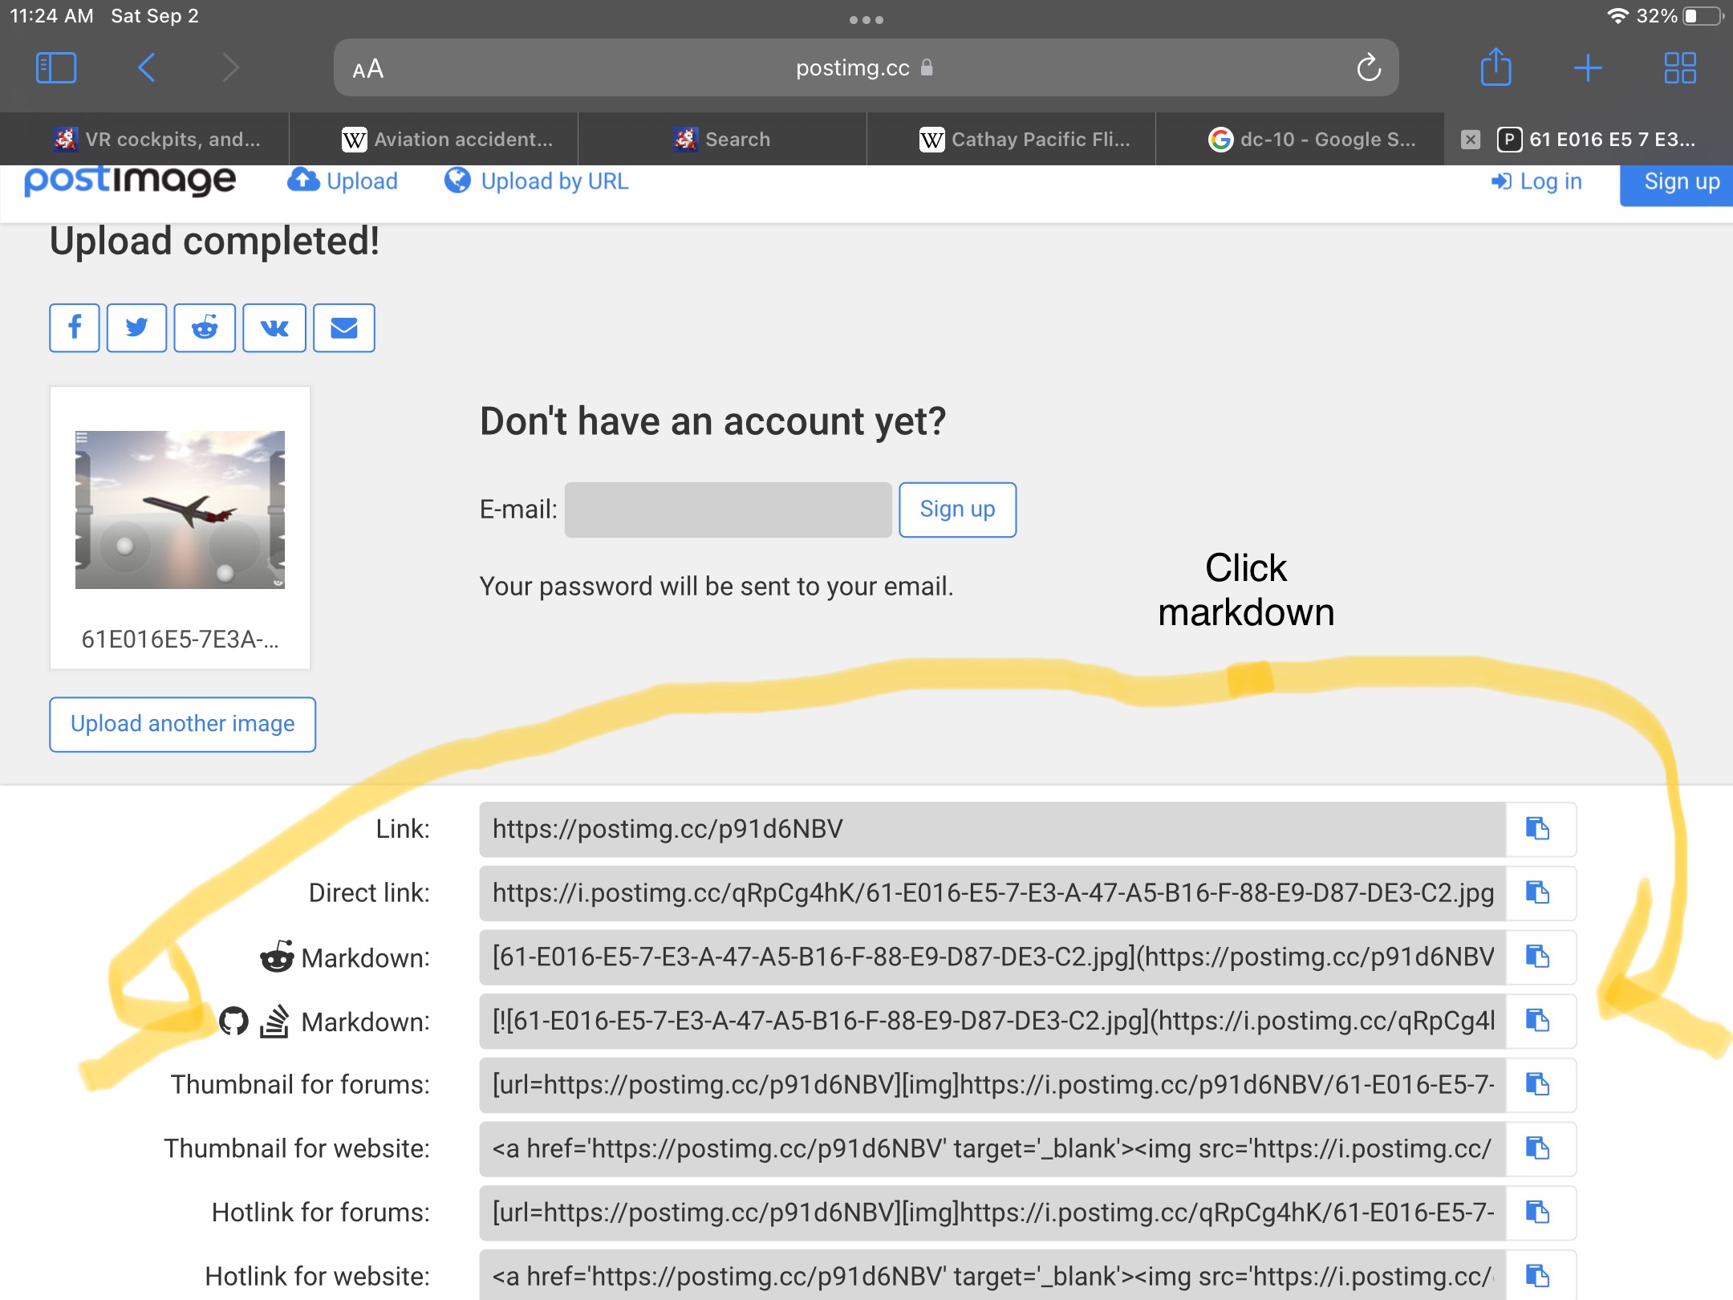Screen dimensions: 1733x1300
Task: Copy the GitHub Markdown code
Action: pos(1537,1021)
